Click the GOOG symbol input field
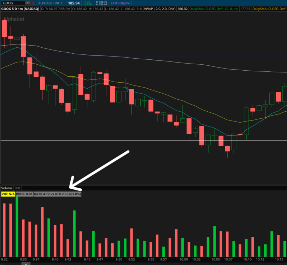The image size is (287, 265). [x=13, y=3]
